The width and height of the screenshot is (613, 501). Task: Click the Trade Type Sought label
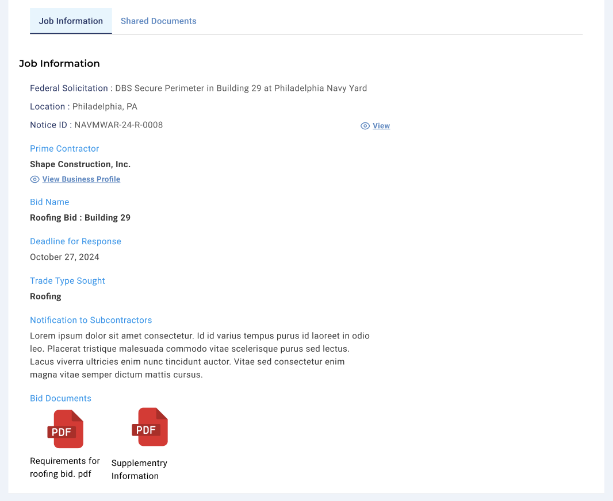coord(67,280)
